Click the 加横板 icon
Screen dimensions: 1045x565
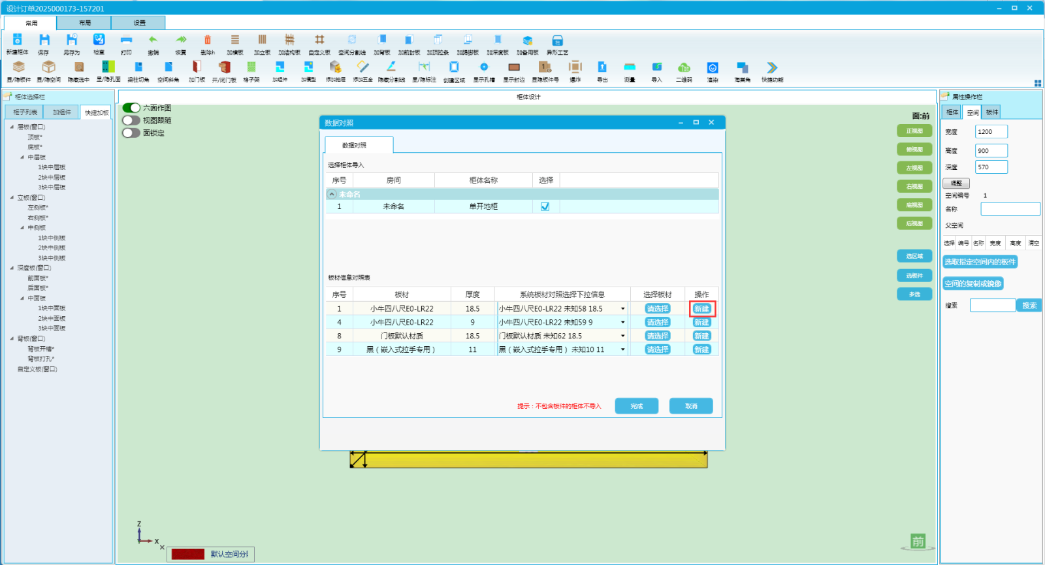pos(235,40)
